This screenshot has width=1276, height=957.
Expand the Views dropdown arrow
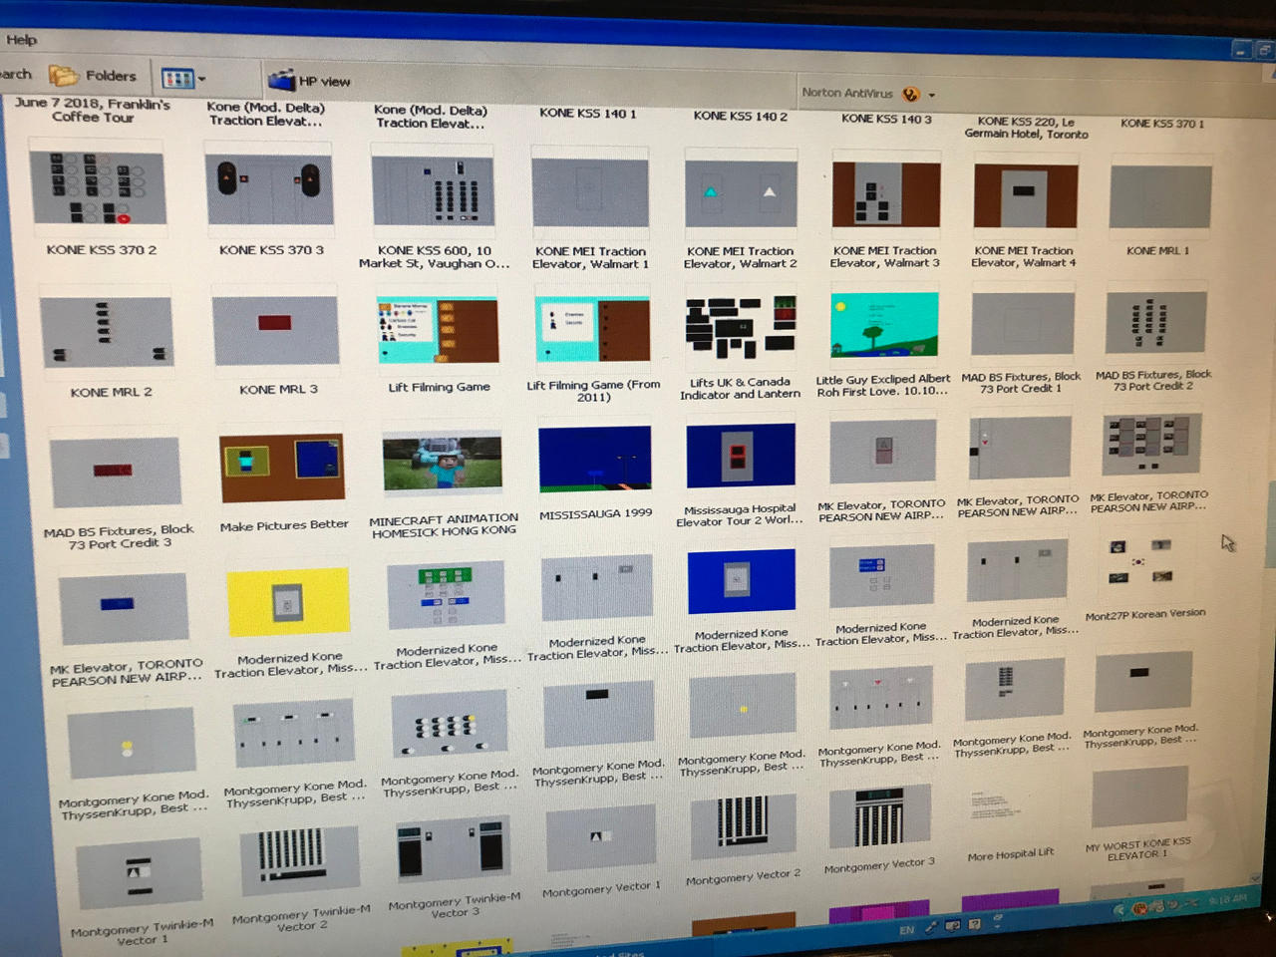(201, 79)
